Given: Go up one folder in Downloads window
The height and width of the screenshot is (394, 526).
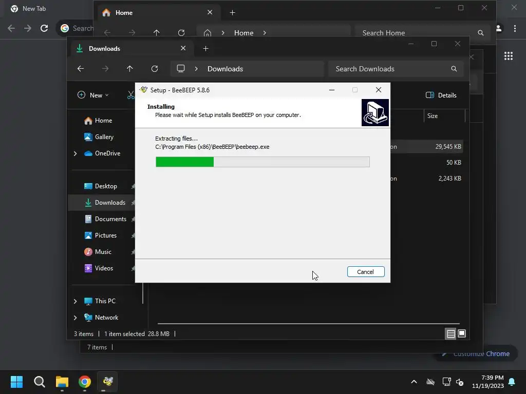Looking at the screenshot, I should (130, 69).
